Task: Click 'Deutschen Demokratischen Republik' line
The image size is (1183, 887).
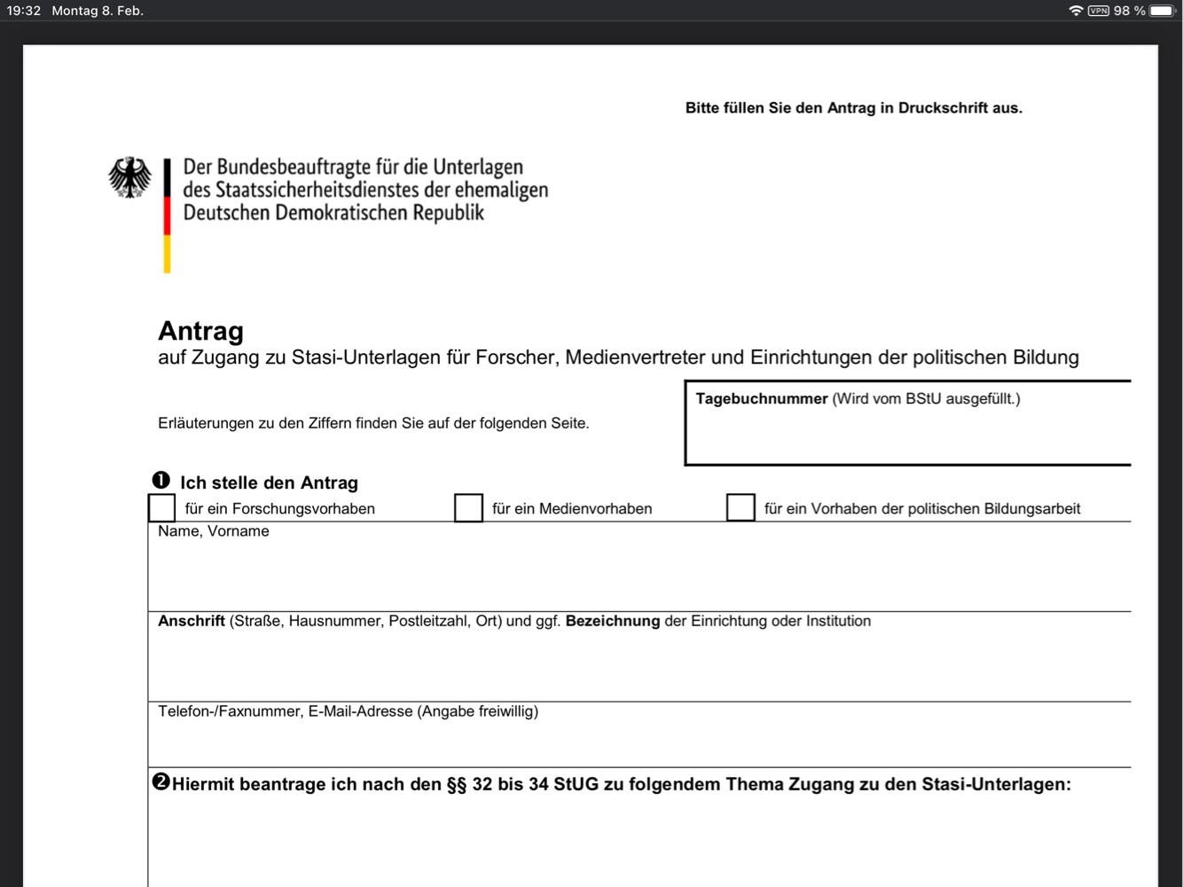Action: [x=333, y=213]
